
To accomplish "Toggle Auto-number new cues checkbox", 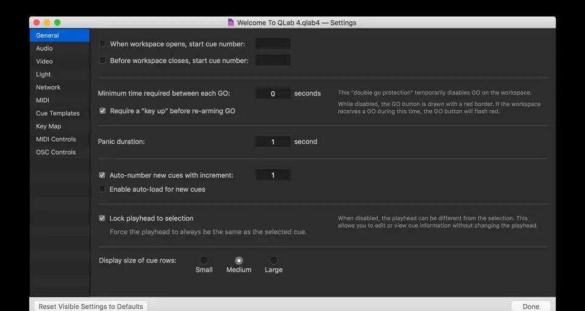I will (x=102, y=175).
